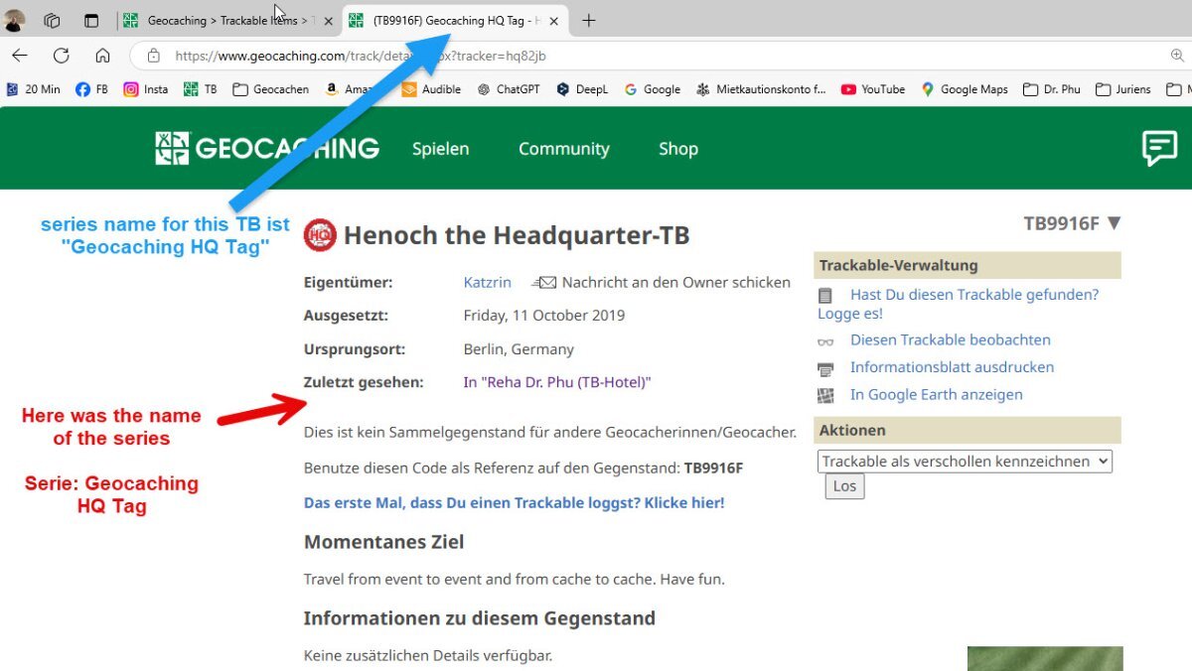Open the tab actions menu icon
1192x671 pixels.
(x=90, y=21)
